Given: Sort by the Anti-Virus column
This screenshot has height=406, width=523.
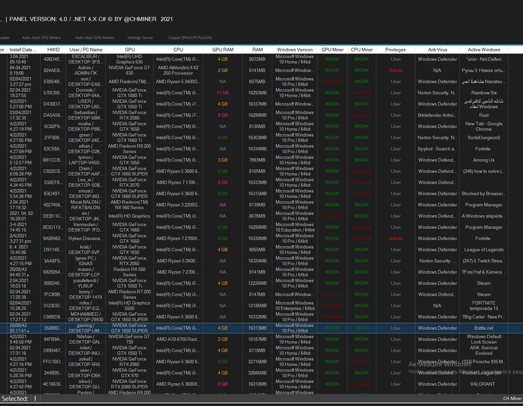Looking at the screenshot, I should point(438,49).
